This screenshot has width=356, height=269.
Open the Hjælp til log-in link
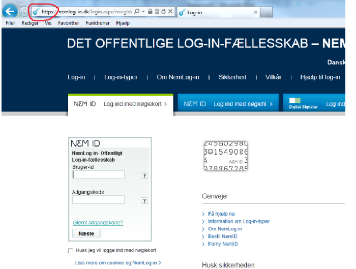coord(320,77)
